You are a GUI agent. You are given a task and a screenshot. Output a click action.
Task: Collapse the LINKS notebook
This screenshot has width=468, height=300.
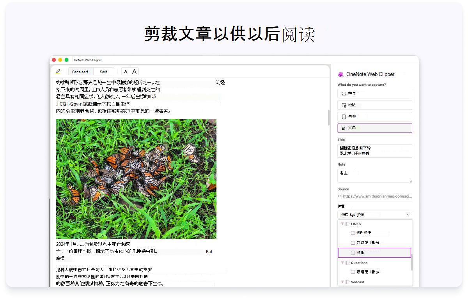click(343, 224)
